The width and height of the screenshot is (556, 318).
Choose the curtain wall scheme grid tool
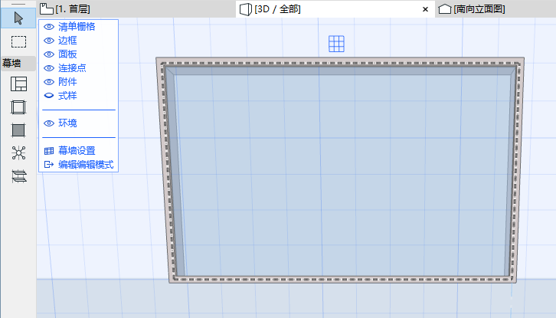pos(18,84)
